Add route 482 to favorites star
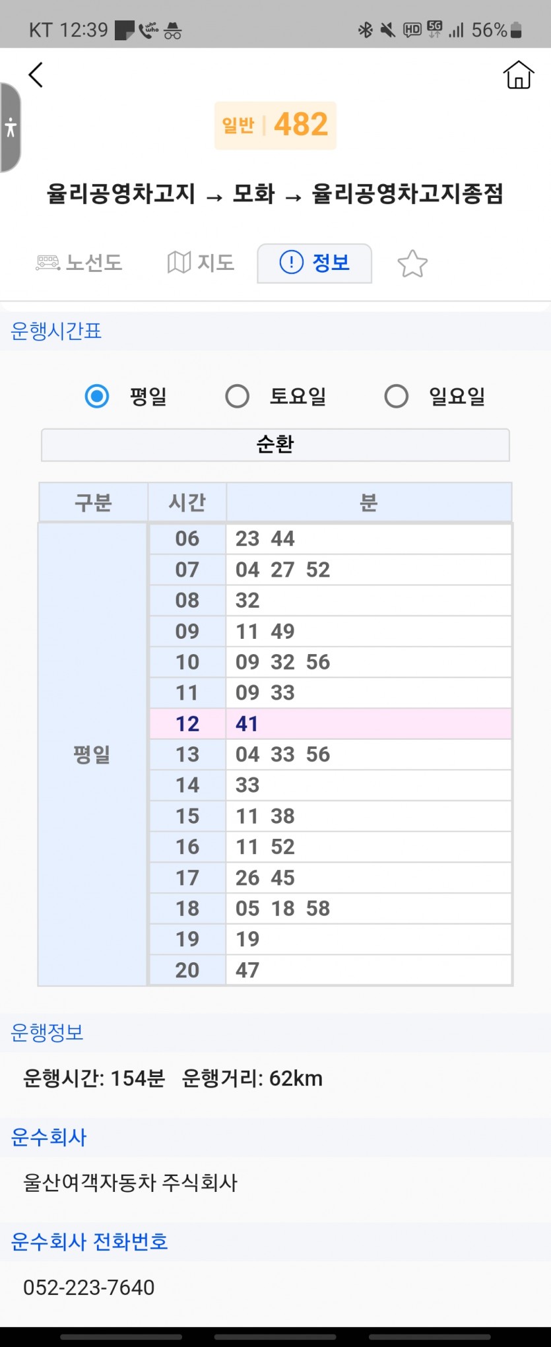Viewport: 551px width, 1347px height. point(412,263)
